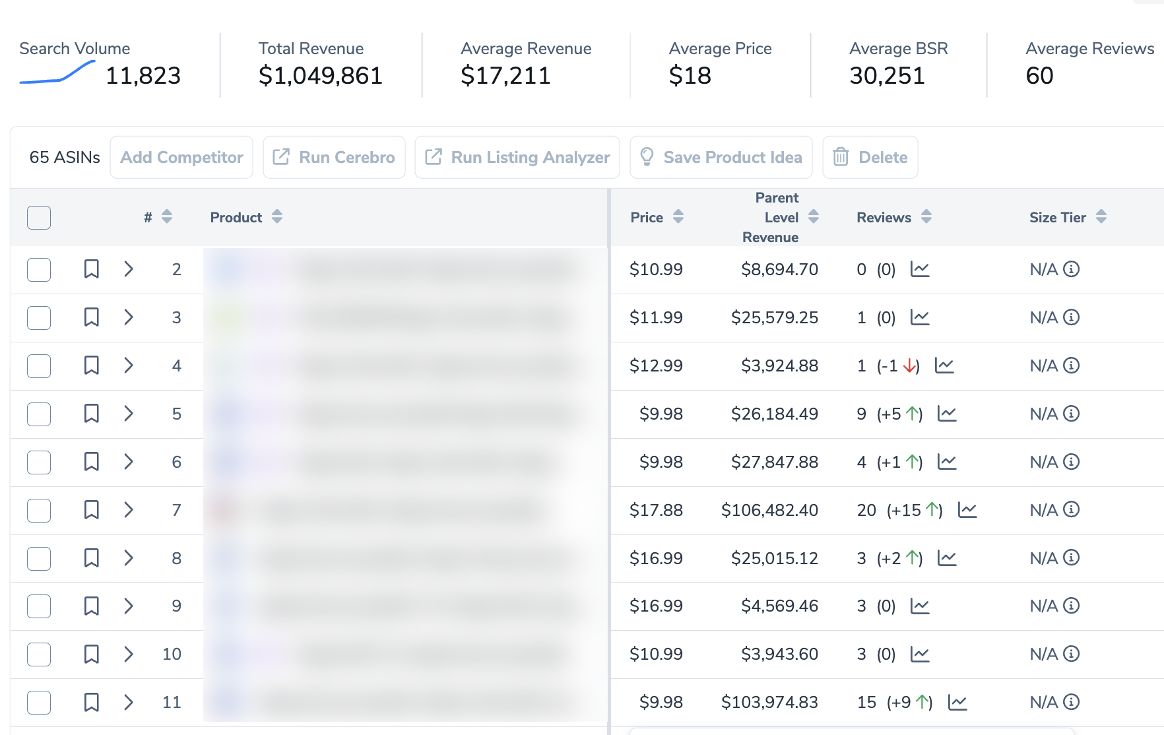Screen dimensions: 1164x735
Task: Expand details for row 3
Action: [x=129, y=317]
